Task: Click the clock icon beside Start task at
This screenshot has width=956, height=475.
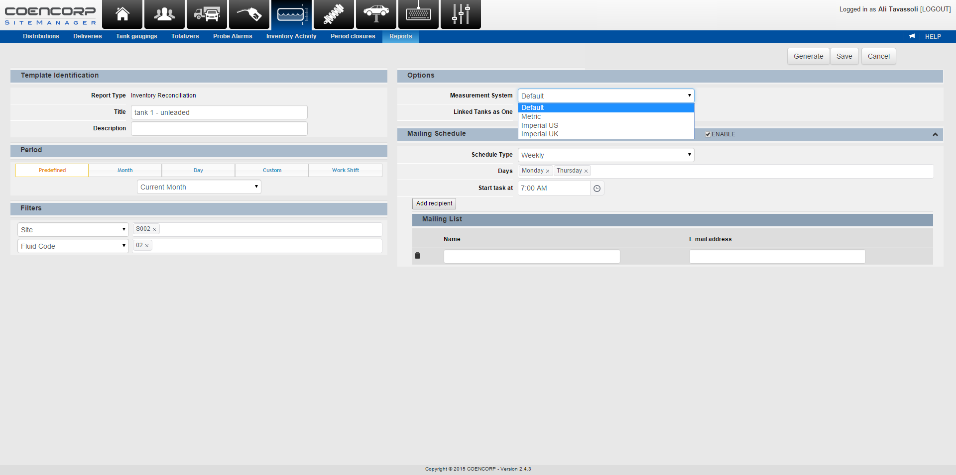Action: point(597,188)
